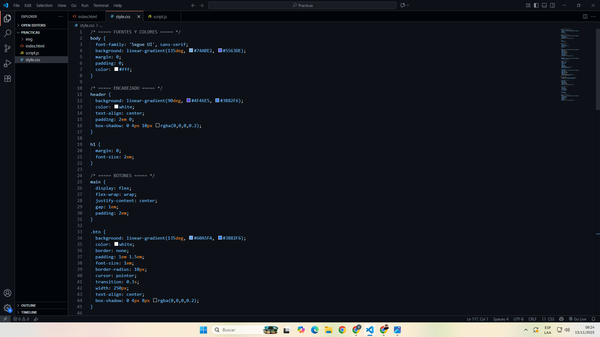600x337 pixels.
Task: Open the Extensions view
Action: coord(8,78)
